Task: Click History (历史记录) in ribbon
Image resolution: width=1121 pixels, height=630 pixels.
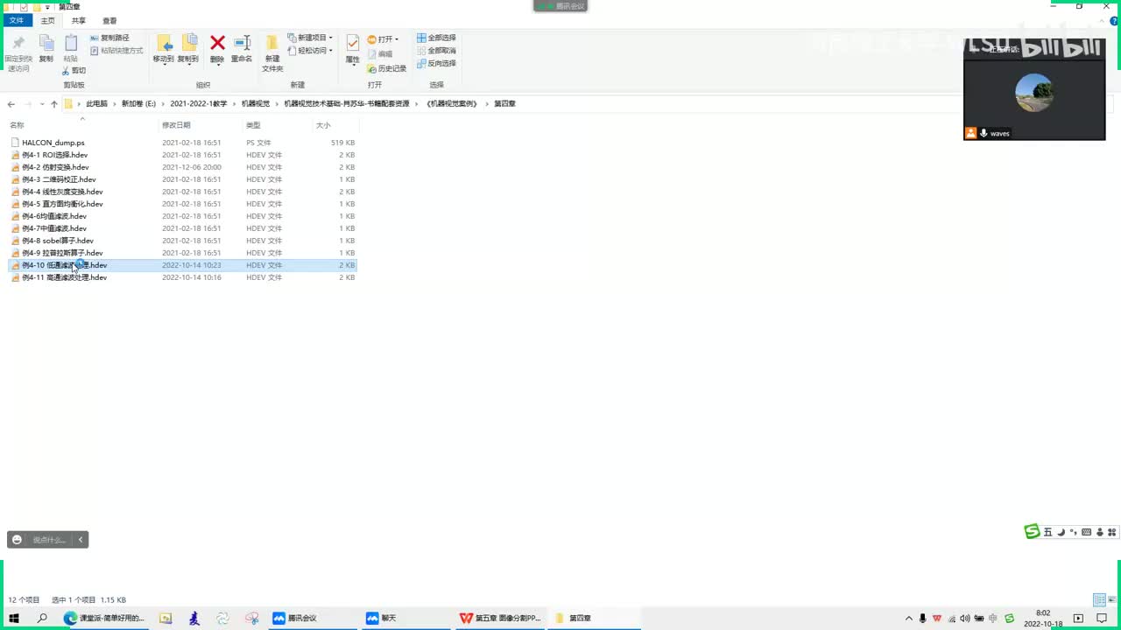Action: (387, 68)
